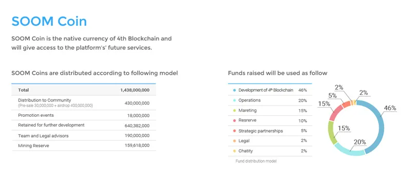Screen dimensions: 415x186
Task: Click the pink Resrerve legend dot
Action: [234, 120]
